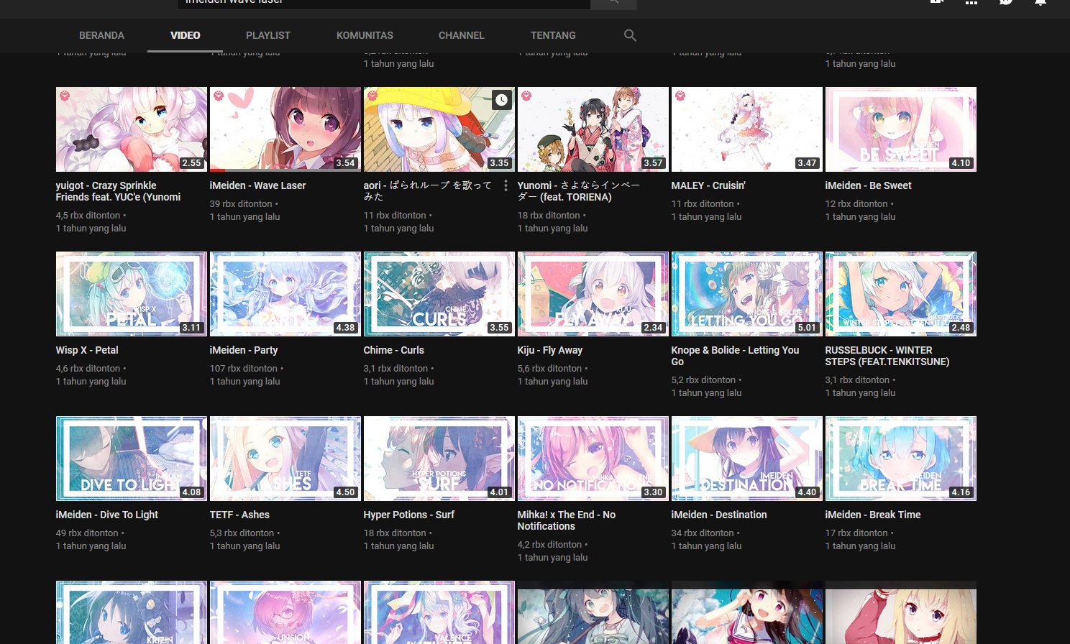Click 'Mihka! x The End - No Notifications' title
This screenshot has height=644, width=1070.
pyautogui.click(x=566, y=520)
